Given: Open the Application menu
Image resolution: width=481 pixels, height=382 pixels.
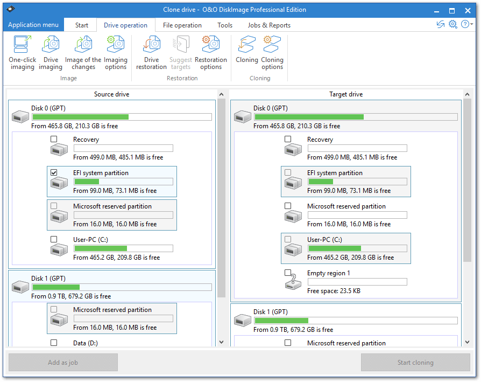Looking at the screenshot, I should coord(33,25).
